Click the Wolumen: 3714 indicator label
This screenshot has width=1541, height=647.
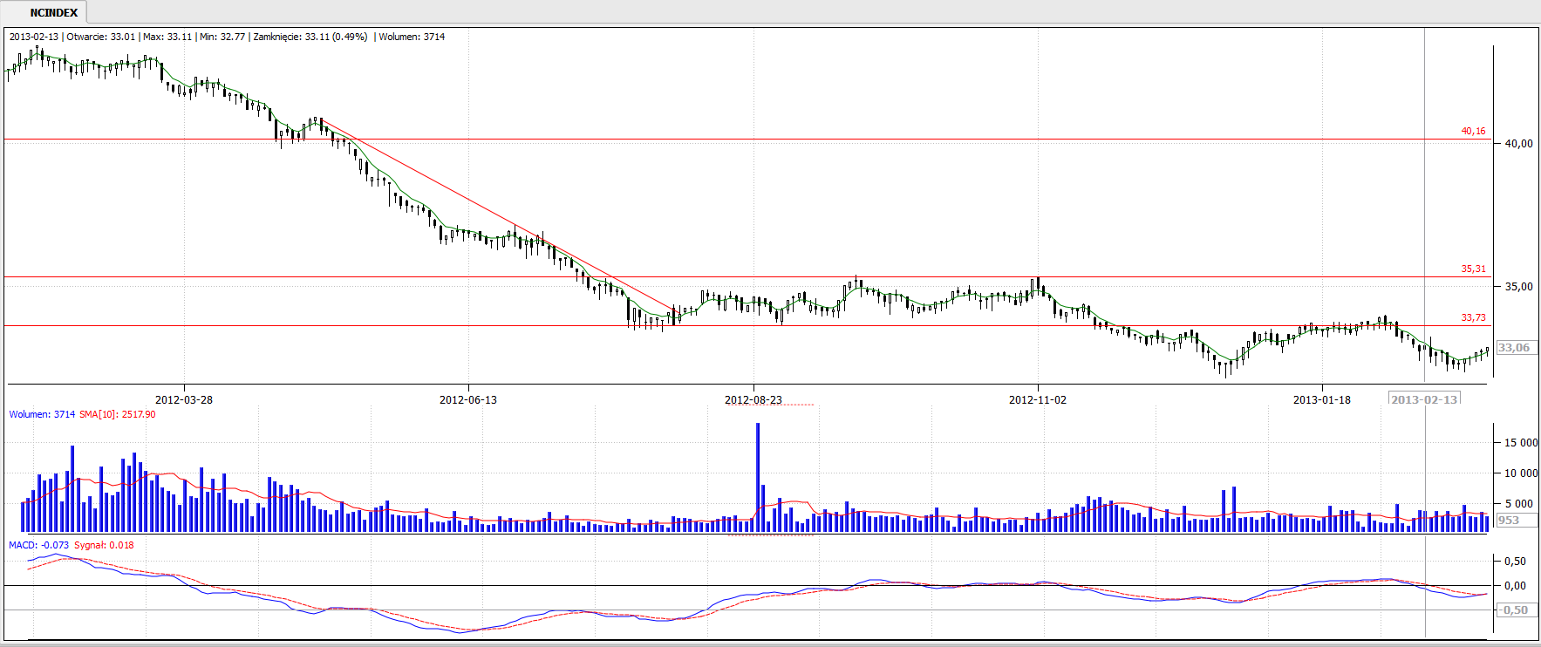point(42,414)
